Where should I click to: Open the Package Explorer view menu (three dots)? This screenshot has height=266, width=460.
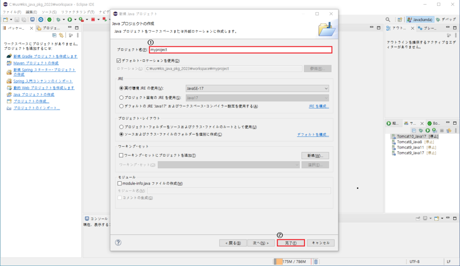click(78, 35)
